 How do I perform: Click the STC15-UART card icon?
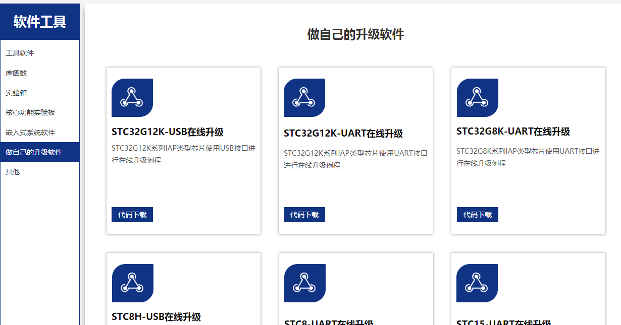477,283
